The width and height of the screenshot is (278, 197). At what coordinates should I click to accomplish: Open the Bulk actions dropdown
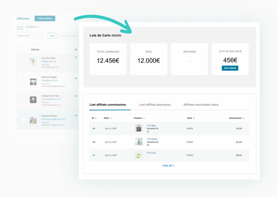click(x=31, y=36)
